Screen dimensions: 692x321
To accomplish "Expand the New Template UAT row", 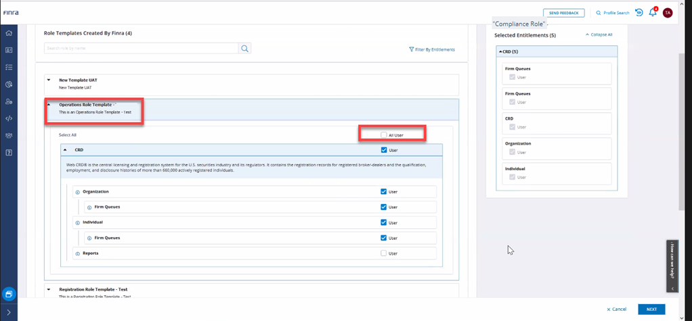I will tap(49, 80).
